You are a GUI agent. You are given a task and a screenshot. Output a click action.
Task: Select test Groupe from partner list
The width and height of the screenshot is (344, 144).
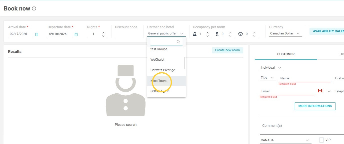point(166,49)
